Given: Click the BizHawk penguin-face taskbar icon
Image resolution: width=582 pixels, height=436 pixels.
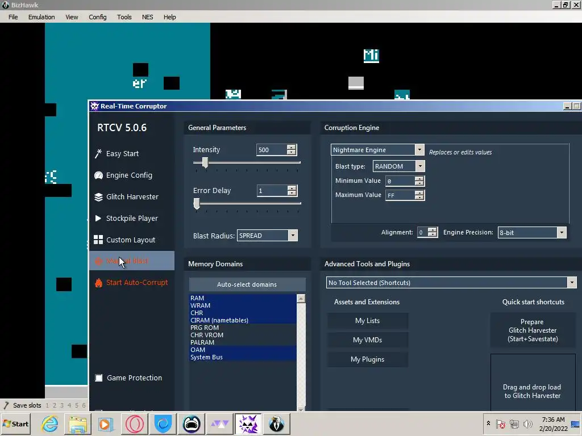Looking at the screenshot, I should pos(191,424).
